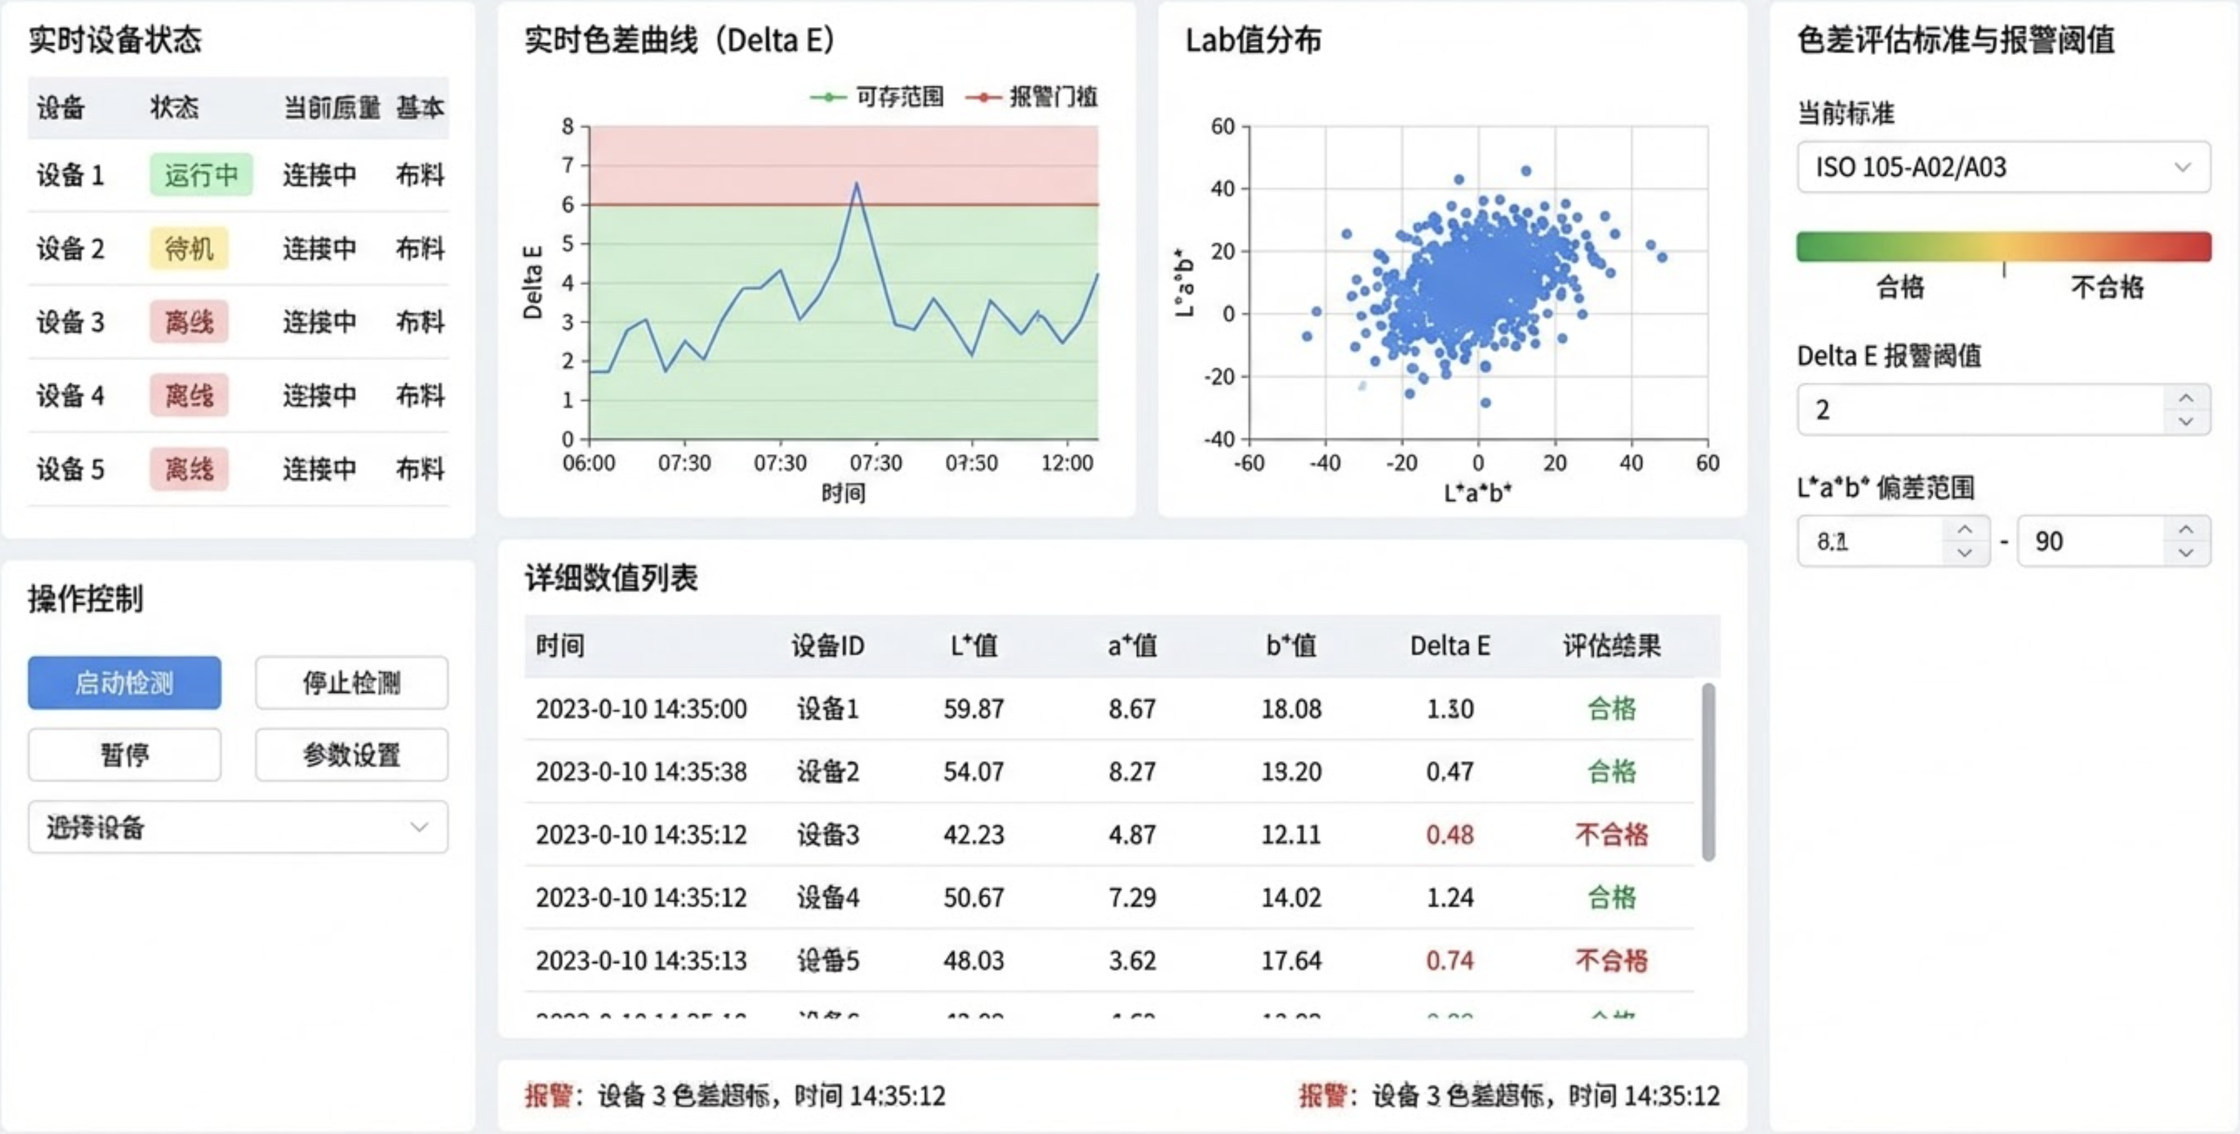Decrement the lower deviation range value
2240x1134 pixels.
tap(1965, 552)
